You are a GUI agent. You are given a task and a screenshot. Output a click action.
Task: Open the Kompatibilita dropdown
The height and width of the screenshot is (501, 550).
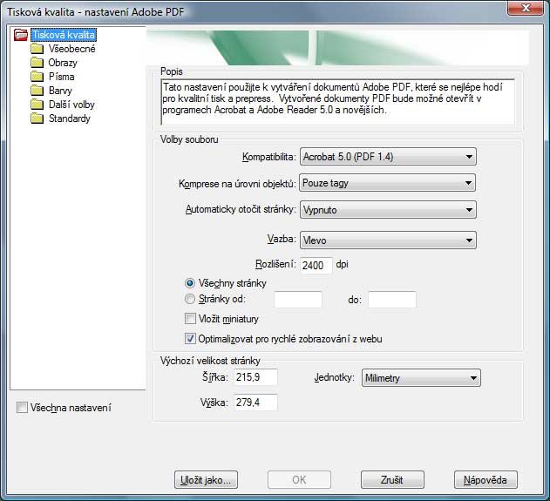coord(387,157)
